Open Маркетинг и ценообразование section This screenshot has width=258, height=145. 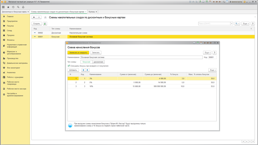tap(14, 53)
